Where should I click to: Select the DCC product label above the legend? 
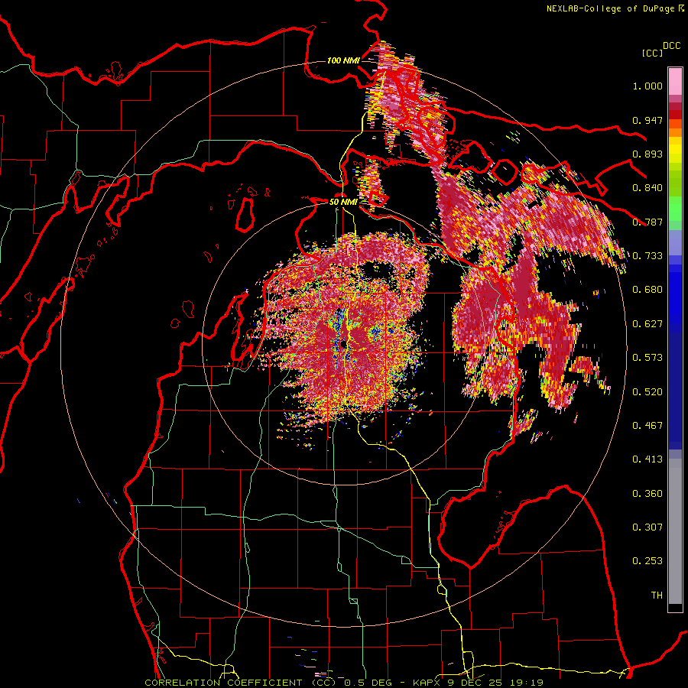[x=671, y=46]
